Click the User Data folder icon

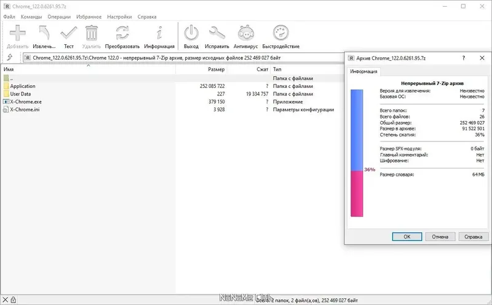point(6,94)
